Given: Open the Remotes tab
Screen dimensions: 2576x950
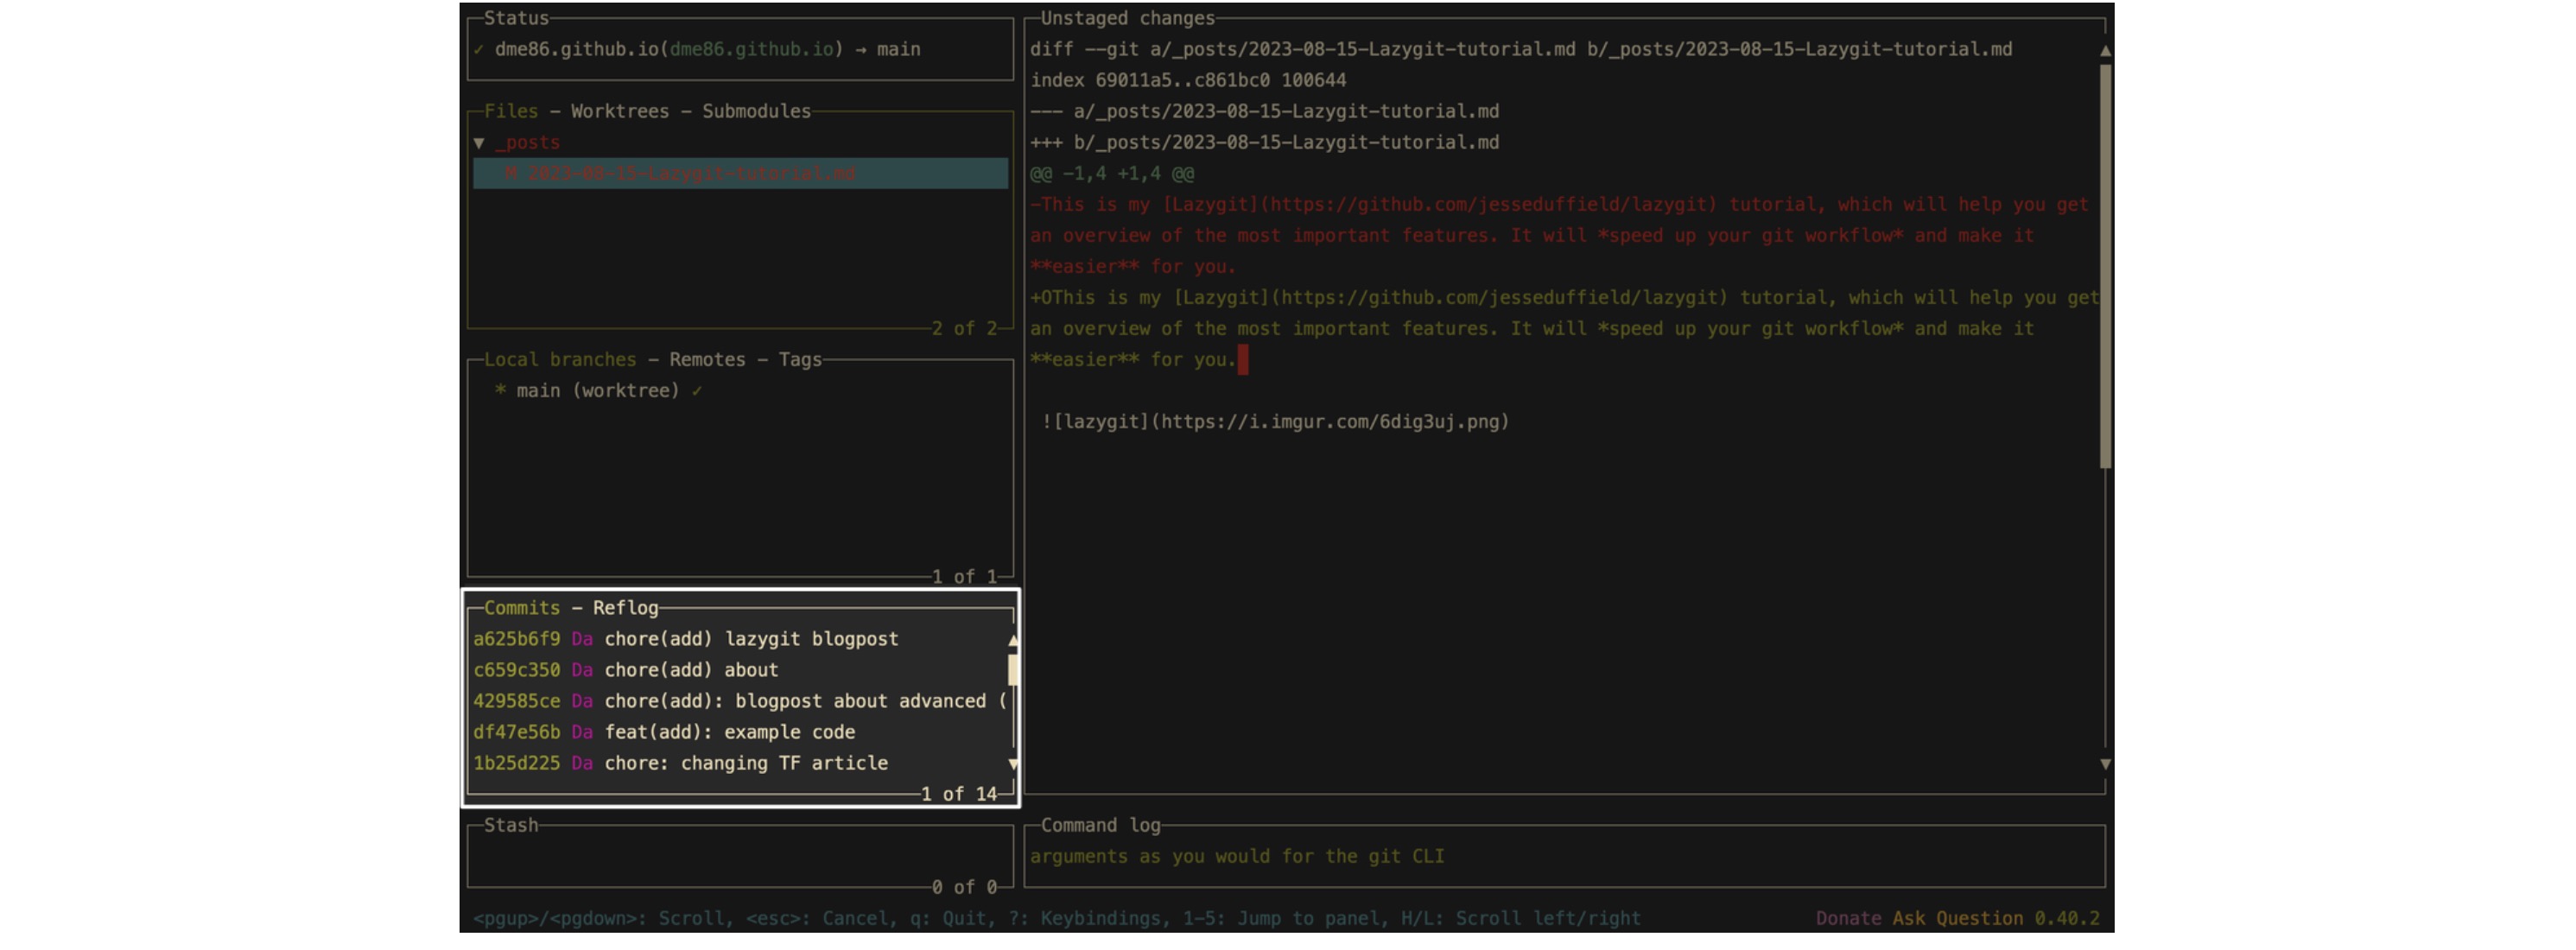Looking at the screenshot, I should click(x=707, y=360).
